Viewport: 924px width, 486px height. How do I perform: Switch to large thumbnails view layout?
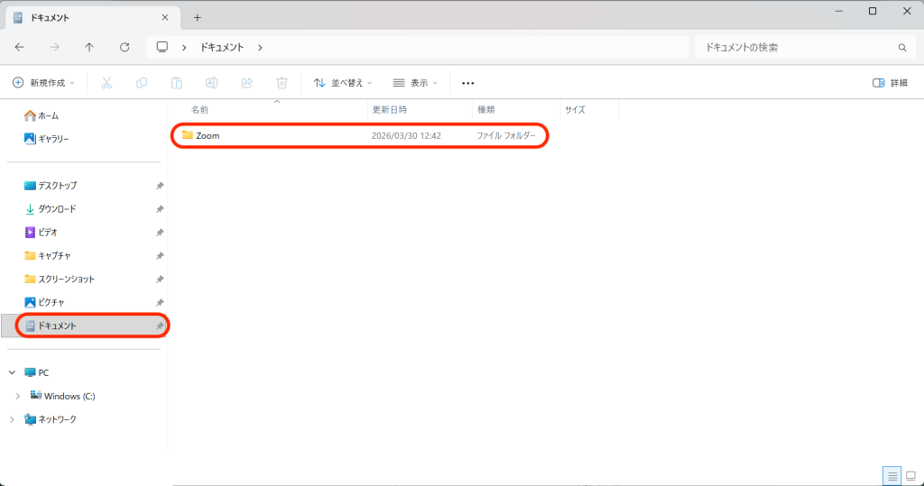coord(910,475)
